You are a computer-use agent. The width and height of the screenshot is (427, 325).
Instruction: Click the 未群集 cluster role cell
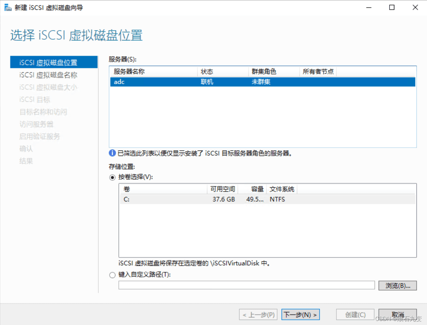[261, 82]
